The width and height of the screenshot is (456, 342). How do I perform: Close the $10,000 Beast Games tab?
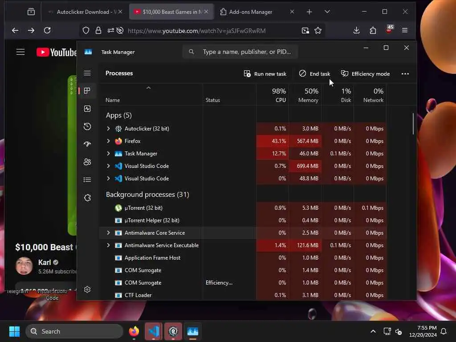206,12
